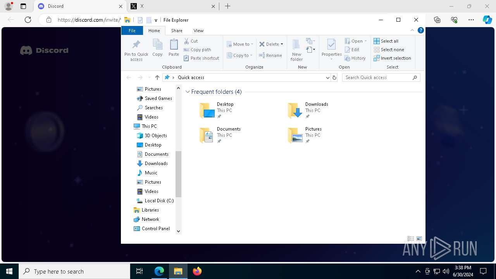Switch to the Discord browser tab
Viewport: 496px width, 279px height.
tap(80, 6)
